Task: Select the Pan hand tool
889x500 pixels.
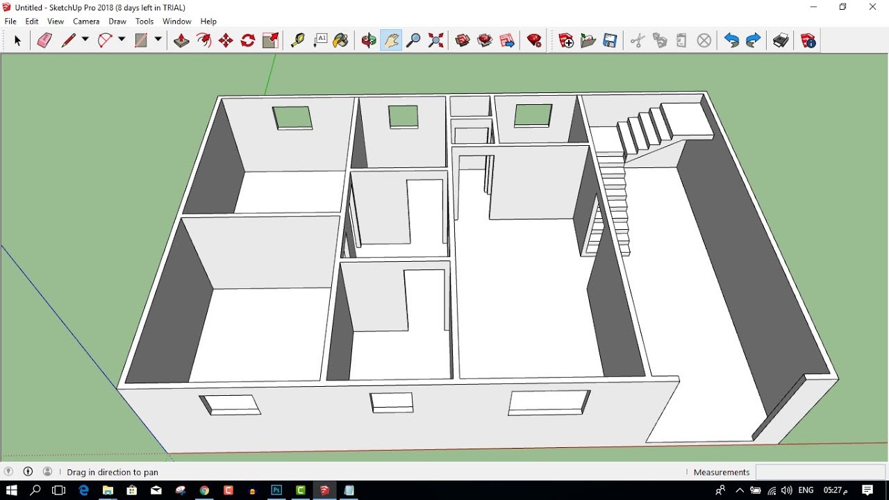Action: tap(391, 41)
